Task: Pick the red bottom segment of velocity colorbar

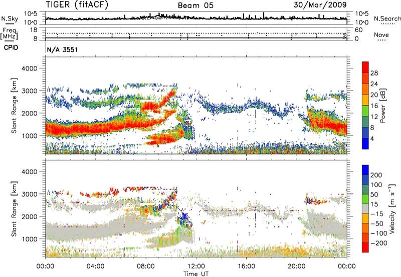Action: point(365,247)
